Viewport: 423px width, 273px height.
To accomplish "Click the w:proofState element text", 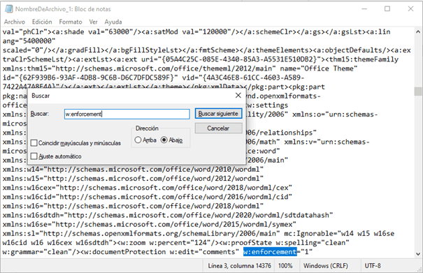I will tap(245, 242).
